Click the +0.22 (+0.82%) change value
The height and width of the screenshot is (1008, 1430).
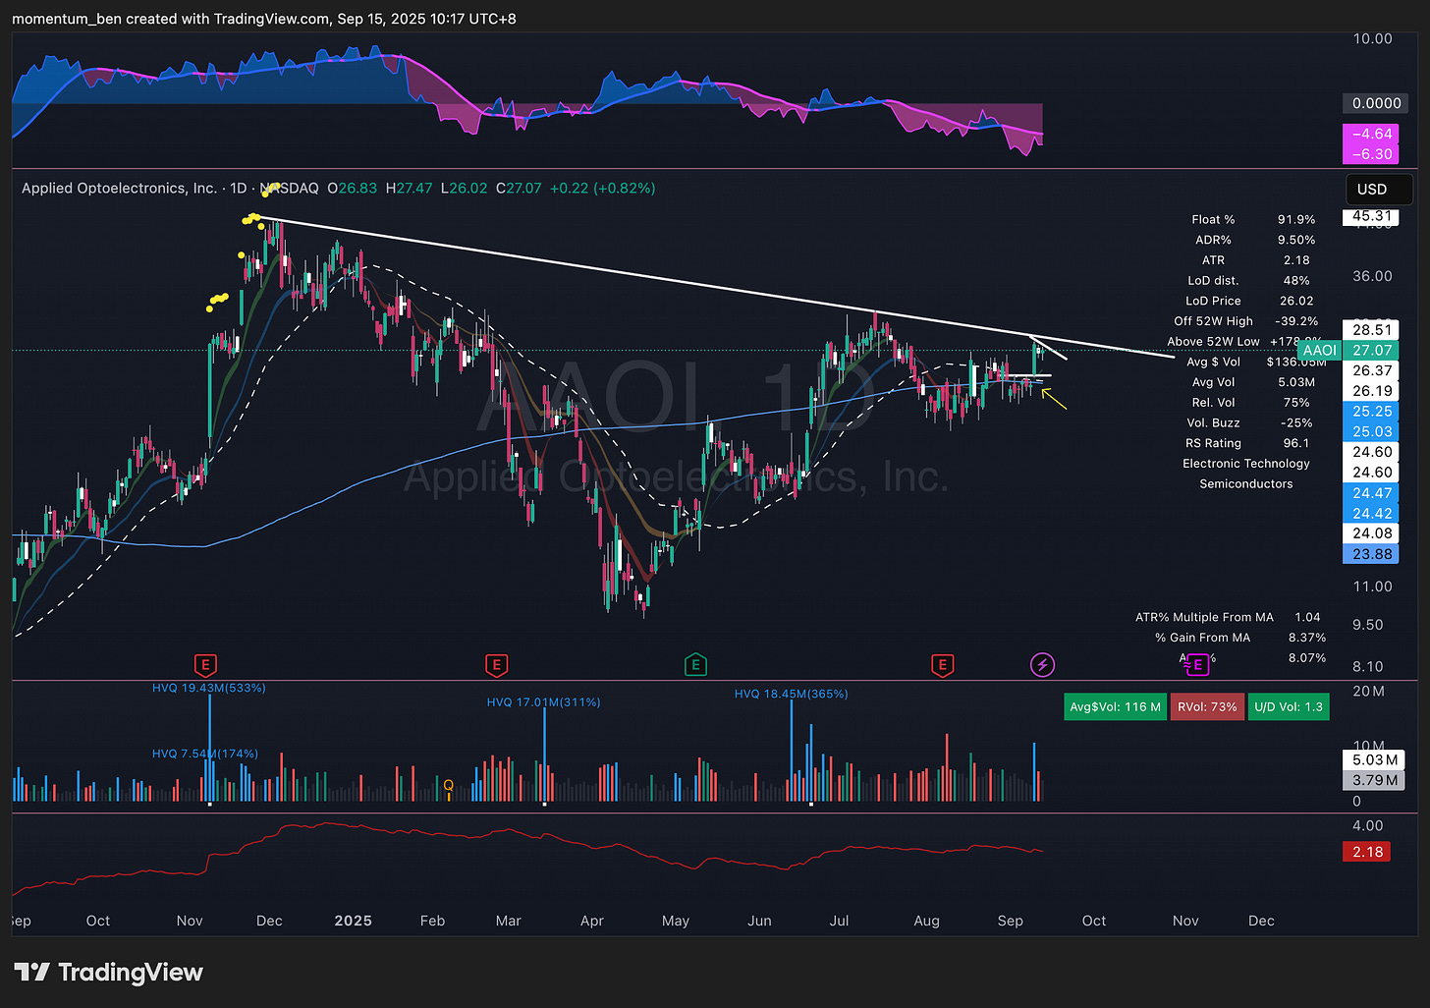pyautogui.click(x=602, y=188)
